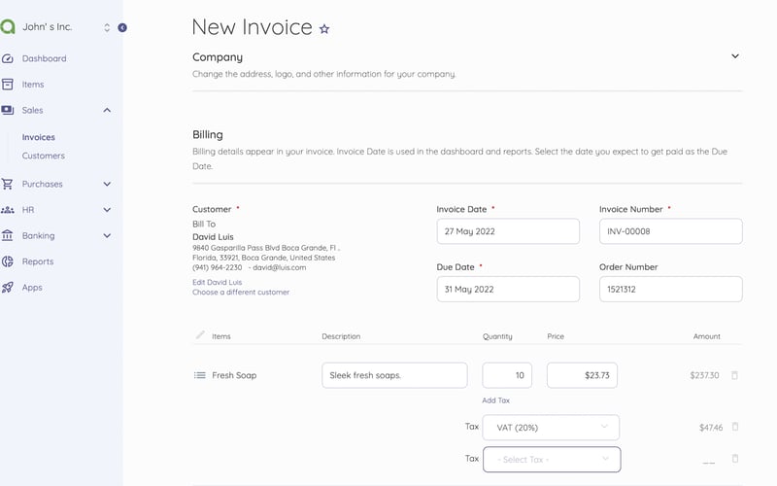Open the Select Tax dropdown
The image size is (777, 486).
(552, 460)
